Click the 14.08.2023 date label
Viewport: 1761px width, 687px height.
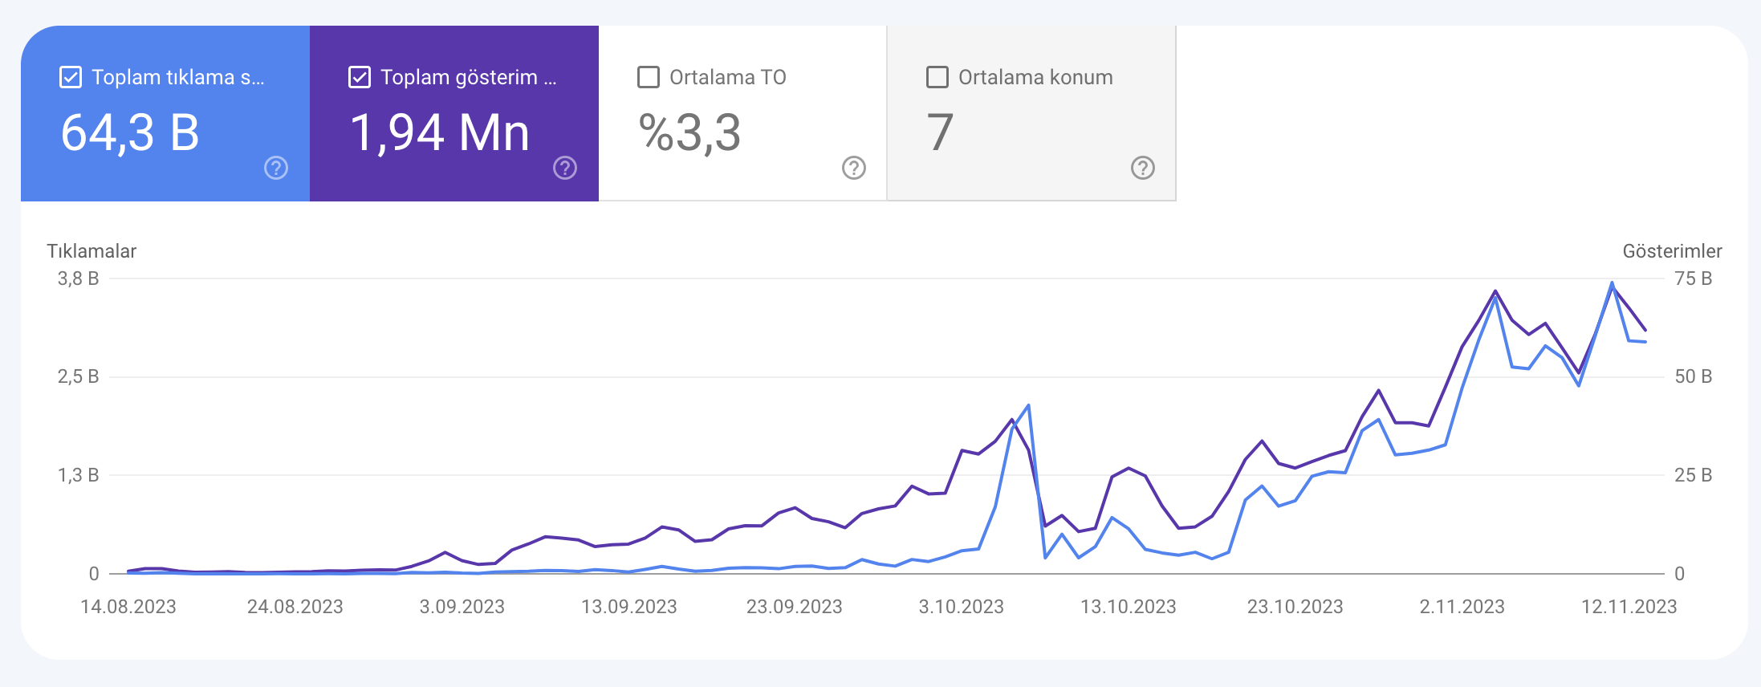click(128, 607)
